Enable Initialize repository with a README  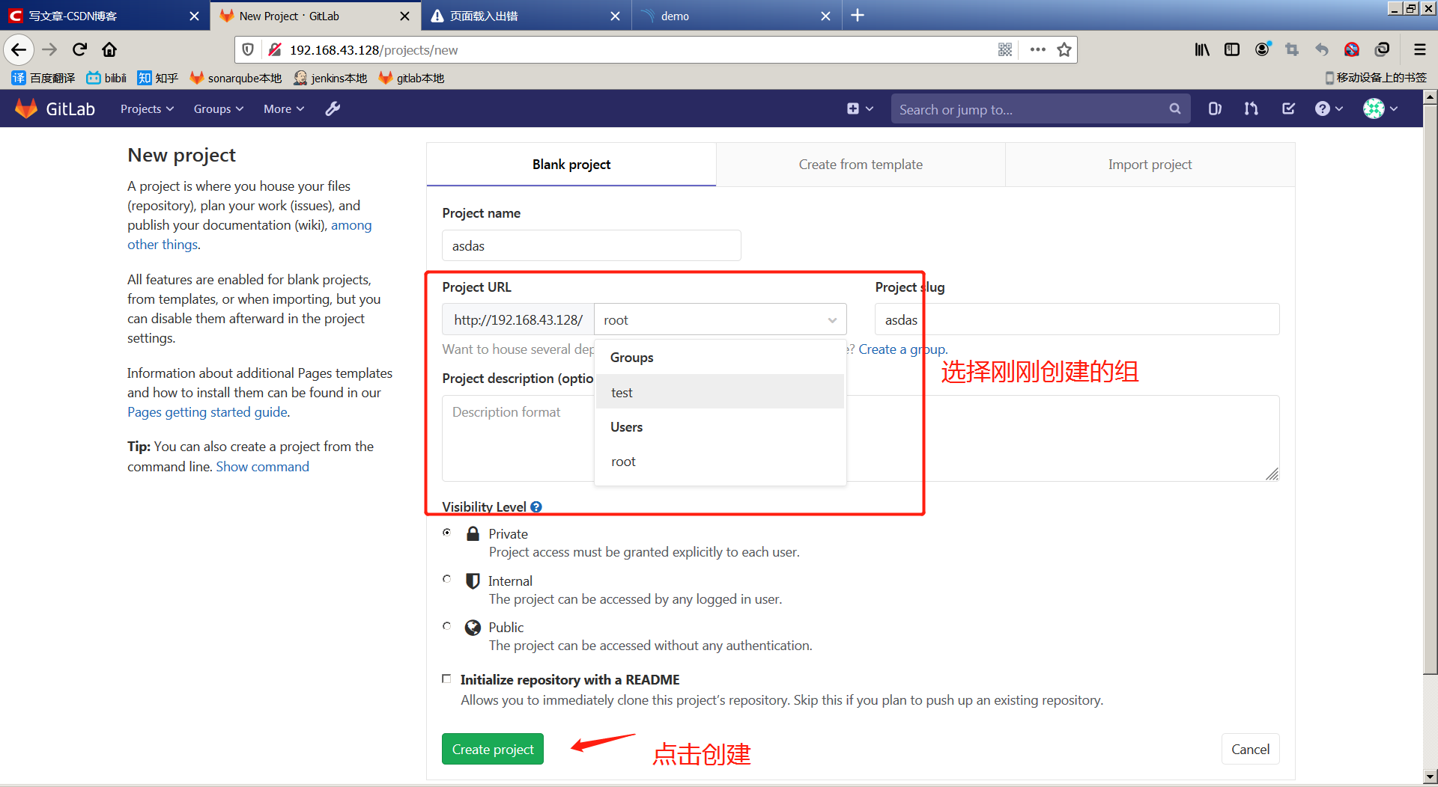[446, 679]
